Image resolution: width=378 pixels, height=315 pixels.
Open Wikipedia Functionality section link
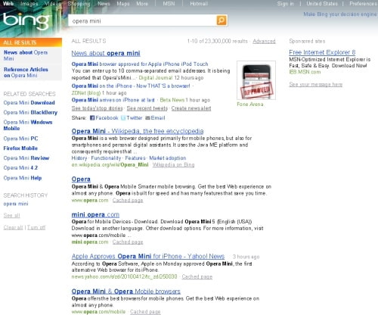tap(106, 158)
